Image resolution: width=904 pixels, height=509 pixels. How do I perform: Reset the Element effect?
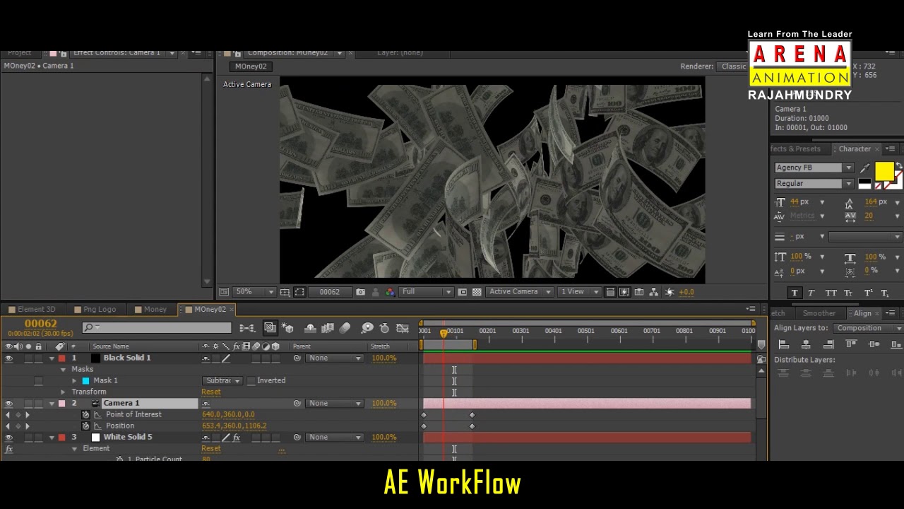[x=210, y=449]
